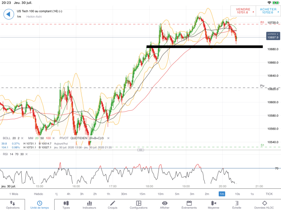
Task: Remove the PIVOT QUOTIDIEN indicator X
Action: [108, 138]
